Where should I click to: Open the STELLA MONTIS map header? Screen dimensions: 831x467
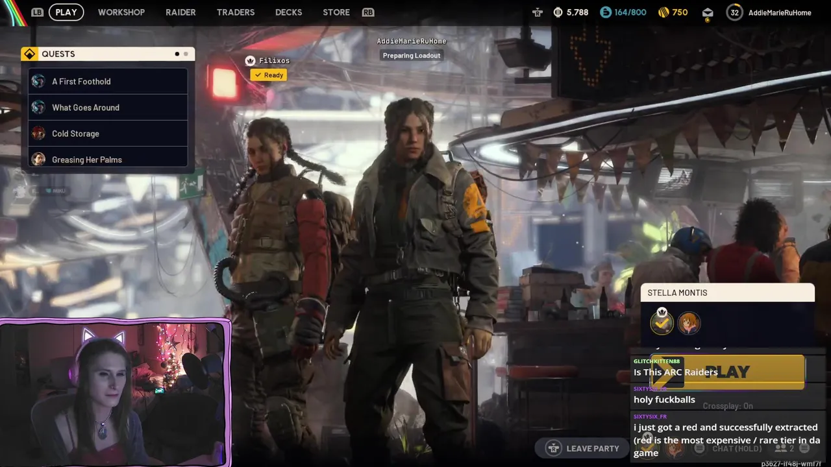tap(727, 293)
